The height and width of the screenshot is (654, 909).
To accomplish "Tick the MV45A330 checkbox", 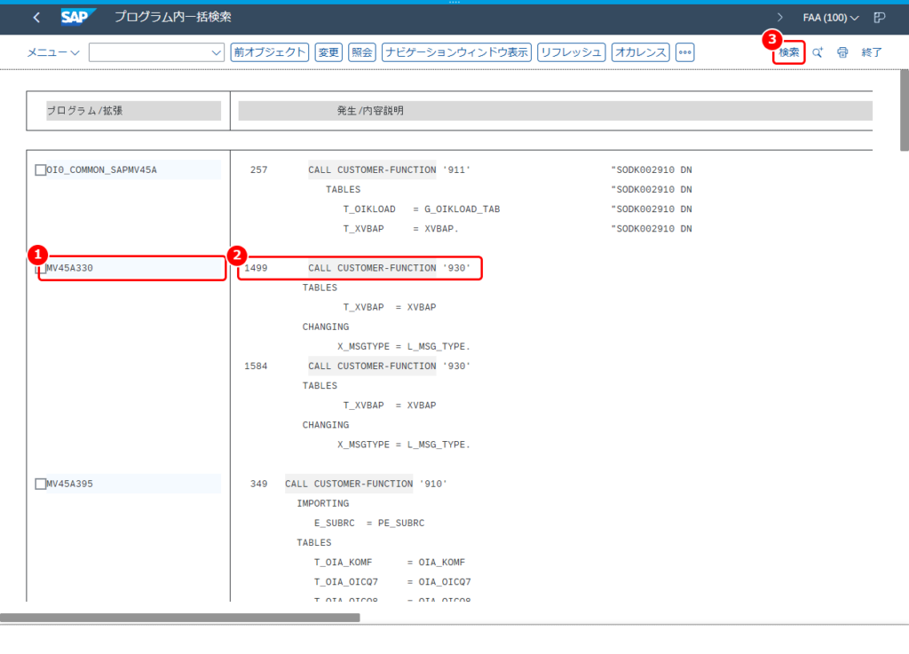I will pyautogui.click(x=41, y=269).
